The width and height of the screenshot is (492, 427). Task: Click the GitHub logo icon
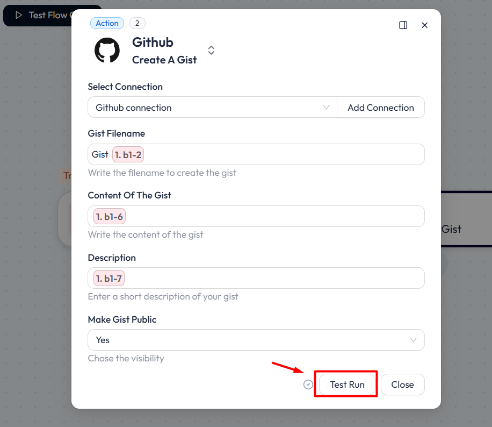(107, 50)
